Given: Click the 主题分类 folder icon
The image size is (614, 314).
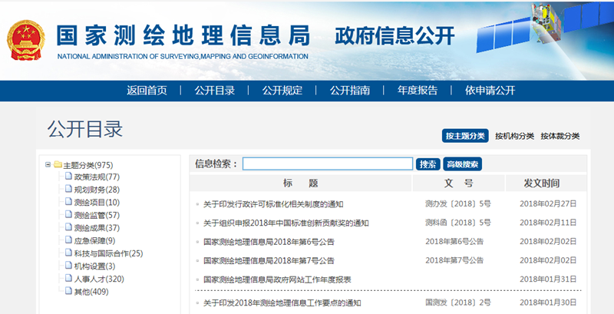Looking at the screenshot, I should pos(58,165).
